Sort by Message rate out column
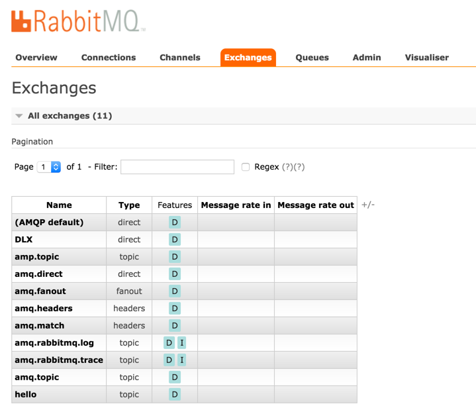Viewport: 476px width, 412px height. [316, 205]
